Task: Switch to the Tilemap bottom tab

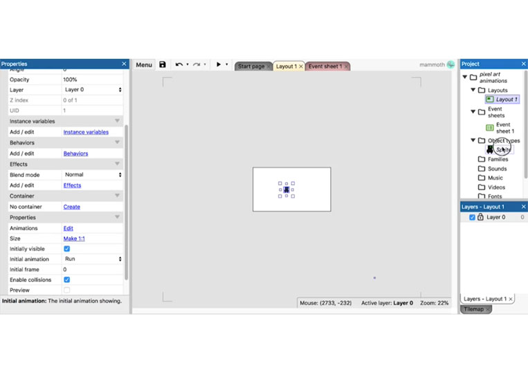Action: 476,309
